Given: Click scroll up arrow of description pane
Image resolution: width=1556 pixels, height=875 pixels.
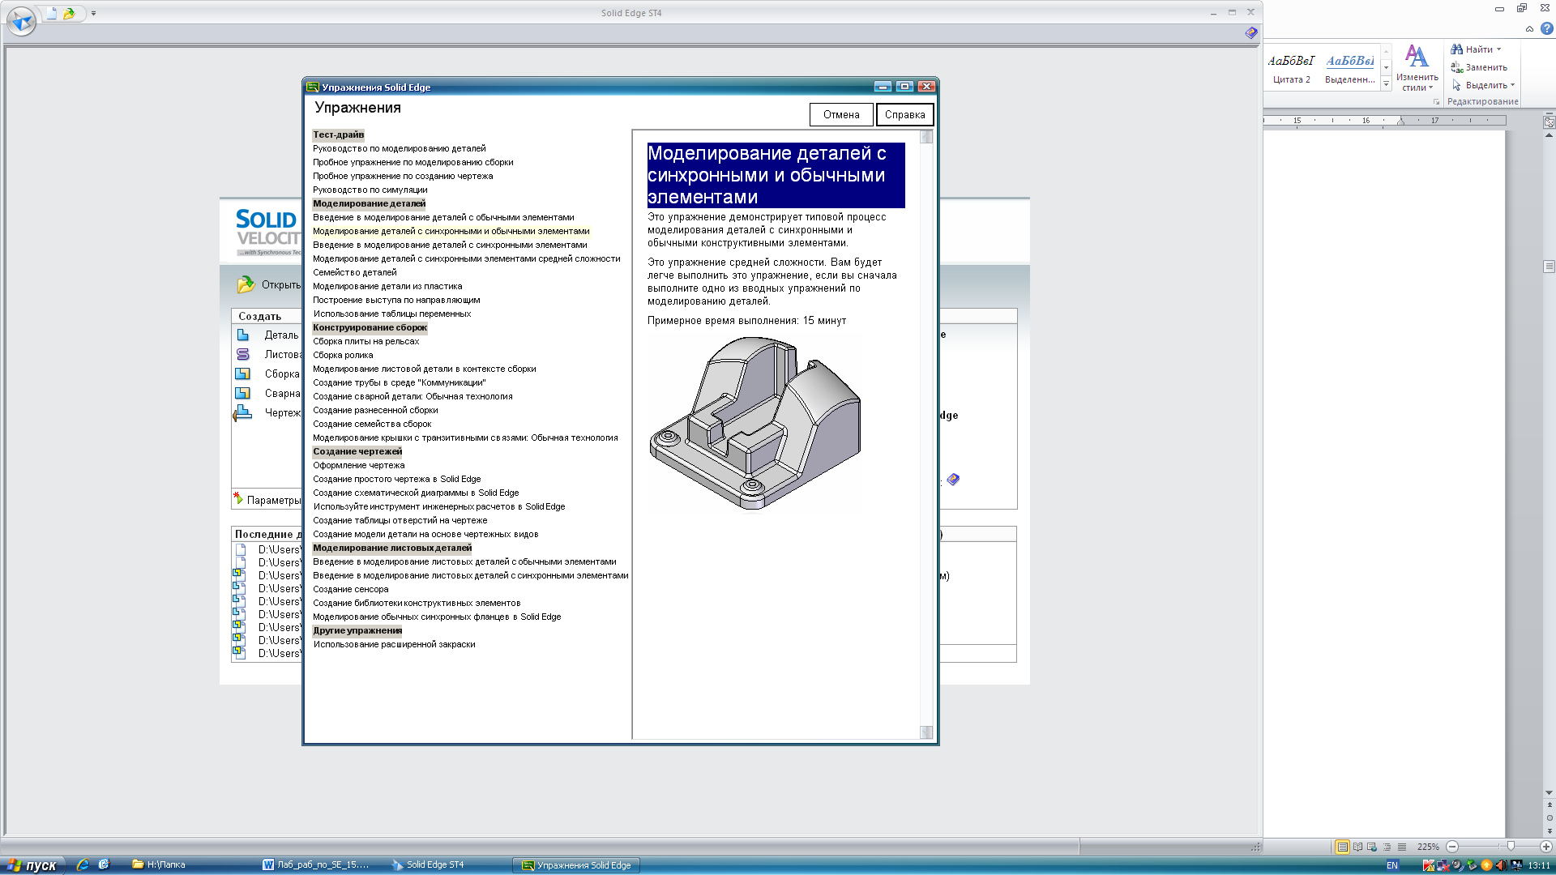Looking at the screenshot, I should 926,137.
